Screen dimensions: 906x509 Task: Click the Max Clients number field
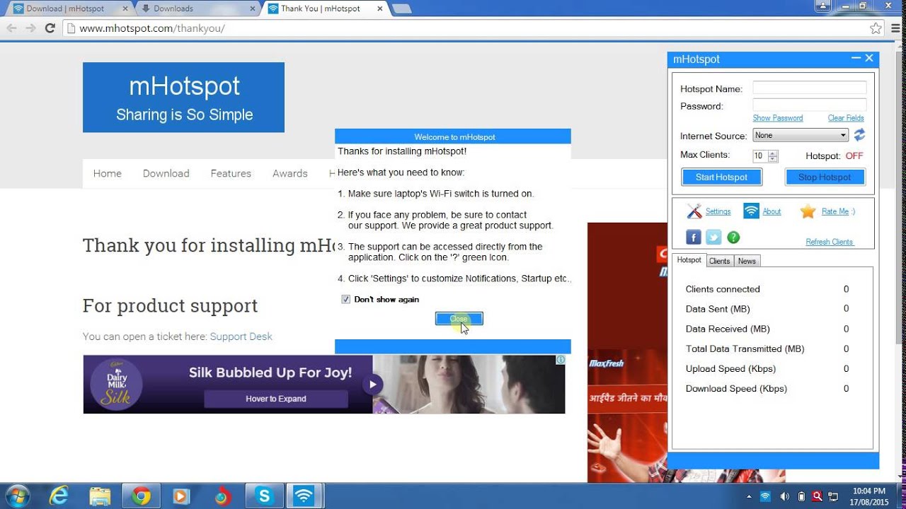coord(759,156)
